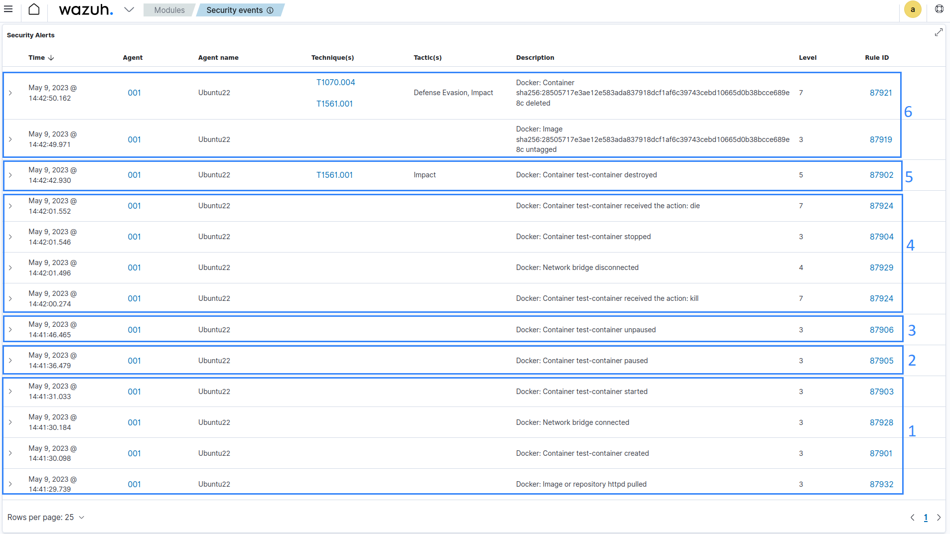Click 'Docker: Image or repository httpd pulled'
Screen dimensions: 950x534
[581, 484]
